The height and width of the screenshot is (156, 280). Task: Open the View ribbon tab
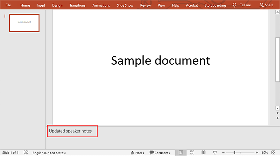click(161, 5)
